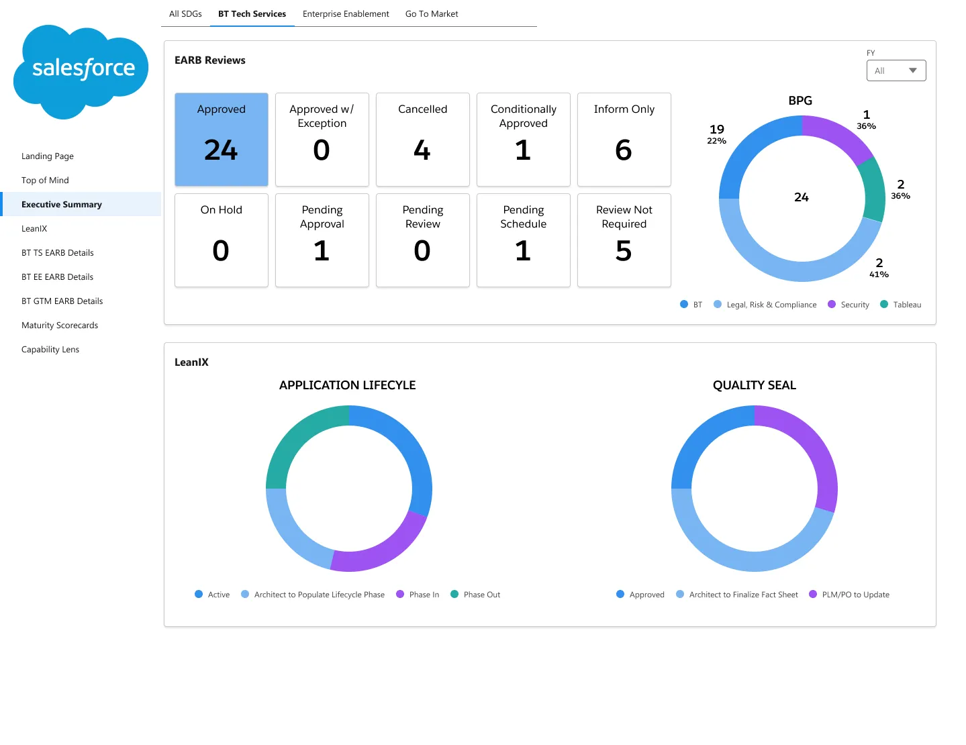966x745 pixels.
Task: Toggle the PLM/PO to Update legend item
Action: [849, 595]
